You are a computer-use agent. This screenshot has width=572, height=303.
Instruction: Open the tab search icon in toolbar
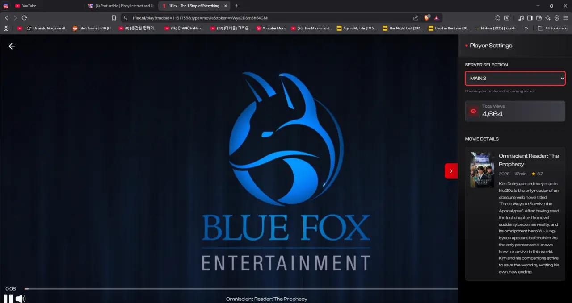point(507,18)
